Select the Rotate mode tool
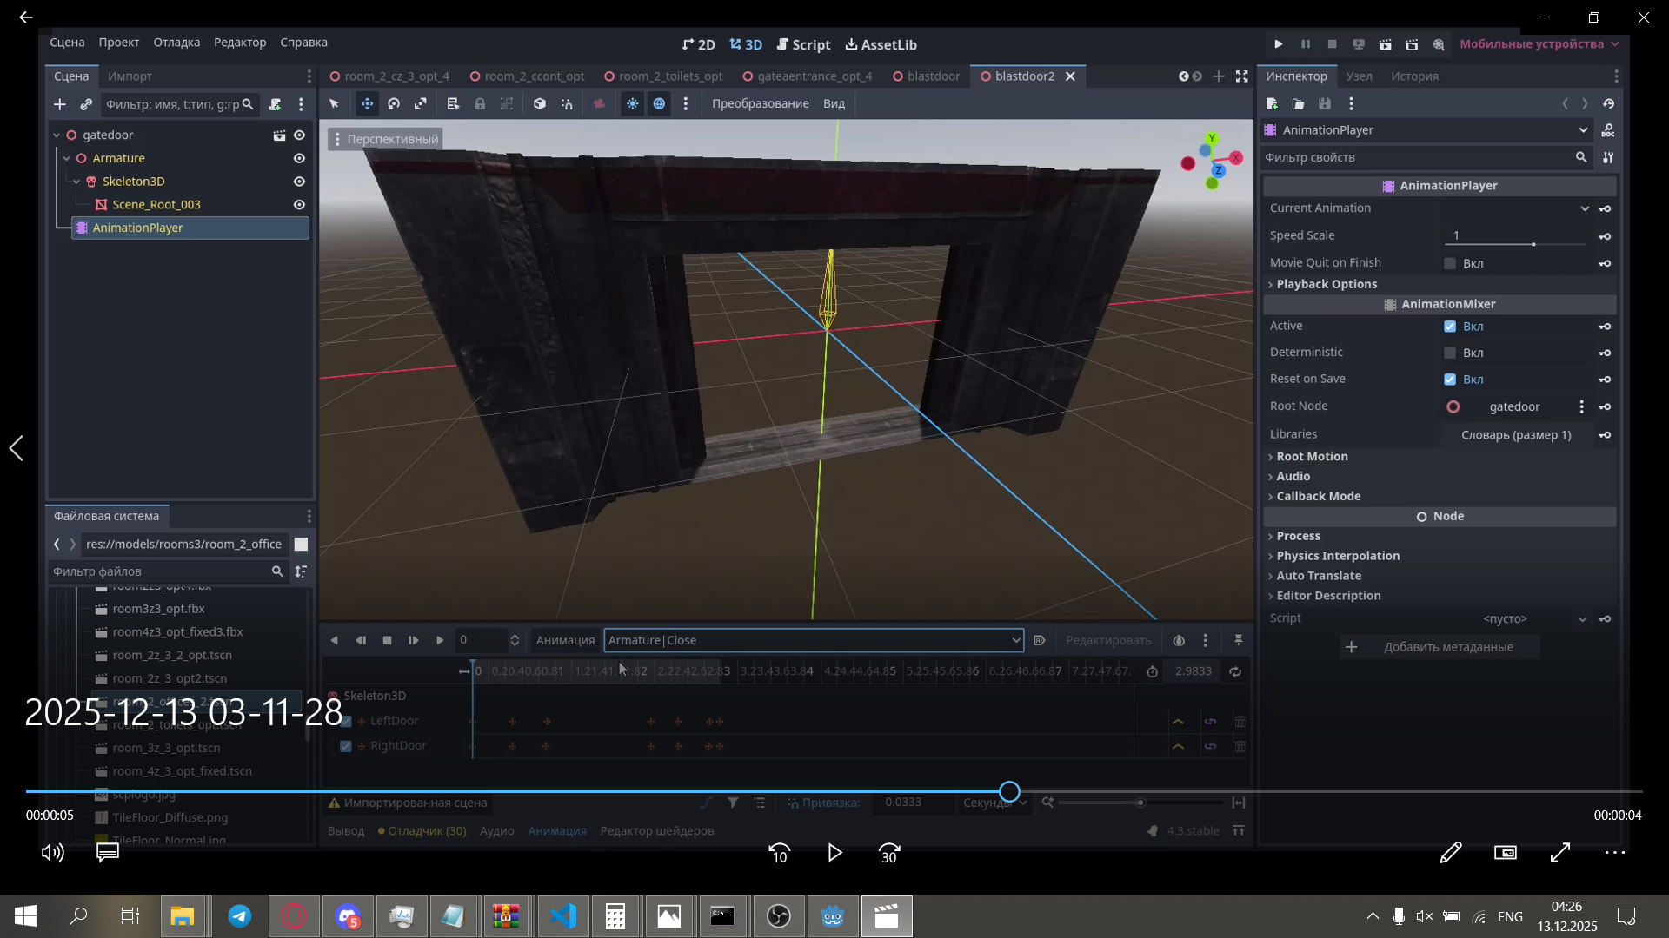 394,103
